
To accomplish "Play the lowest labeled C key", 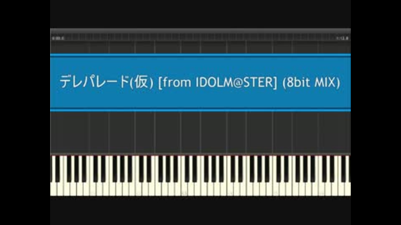I will click(93, 189).
